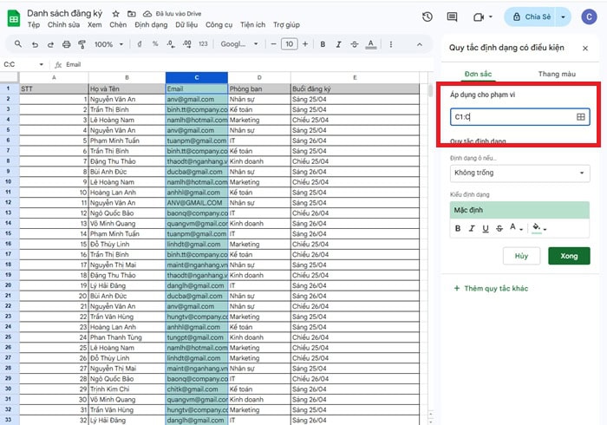
Task: Click the undo arrow in toolbar
Action: [x=34, y=44]
